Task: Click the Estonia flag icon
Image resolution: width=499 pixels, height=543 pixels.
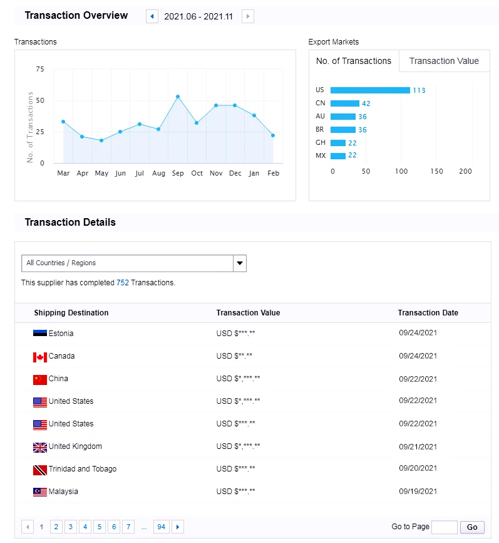Action: 40,334
